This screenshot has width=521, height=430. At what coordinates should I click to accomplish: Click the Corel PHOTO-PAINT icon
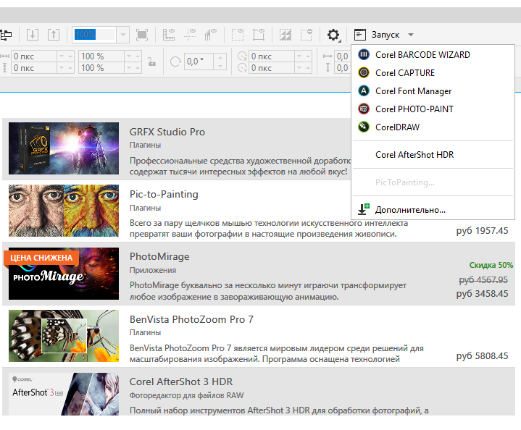364,109
